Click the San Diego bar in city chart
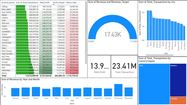187x105 pixels. coord(166,30)
